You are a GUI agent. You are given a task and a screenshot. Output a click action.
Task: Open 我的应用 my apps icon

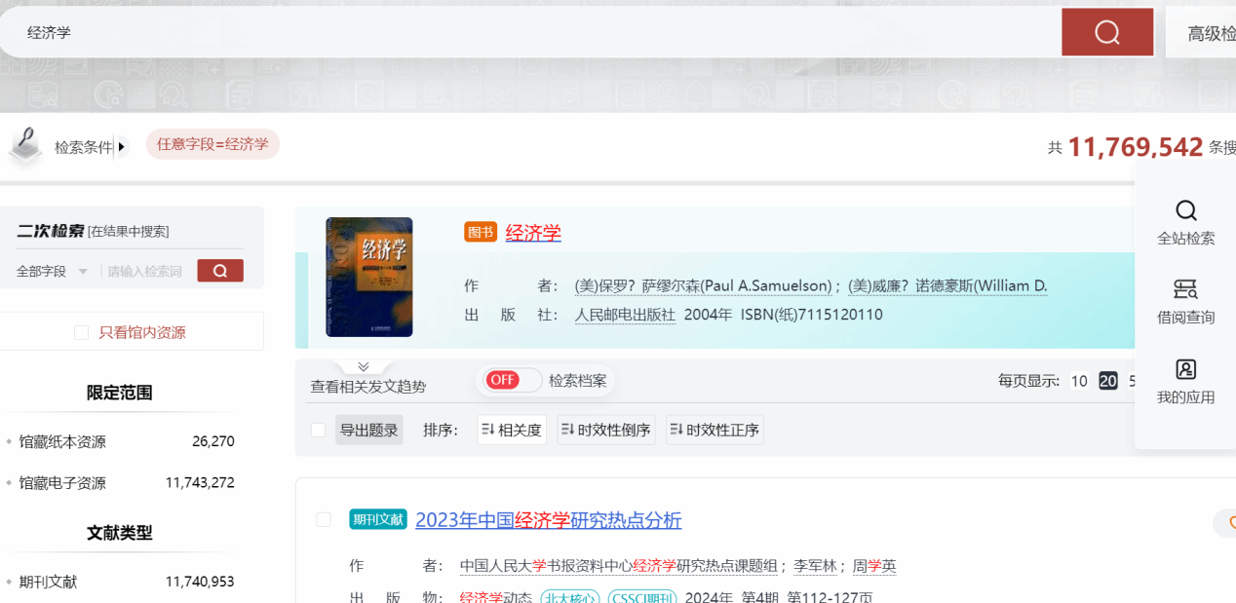tap(1185, 369)
